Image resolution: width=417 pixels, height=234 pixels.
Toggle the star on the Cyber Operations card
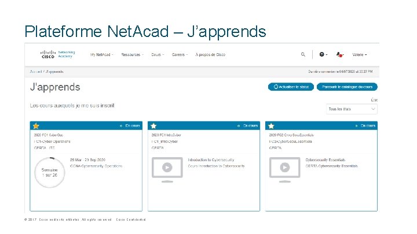click(x=36, y=126)
